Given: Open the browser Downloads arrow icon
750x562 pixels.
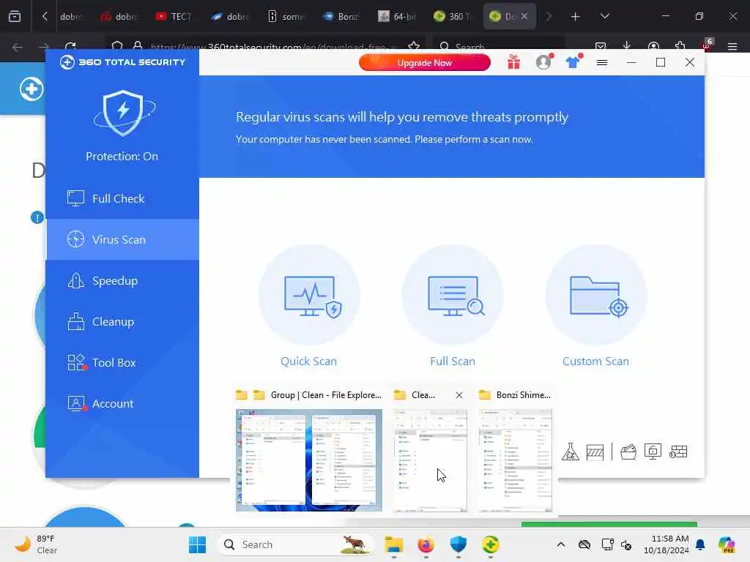Looking at the screenshot, I should tap(627, 46).
